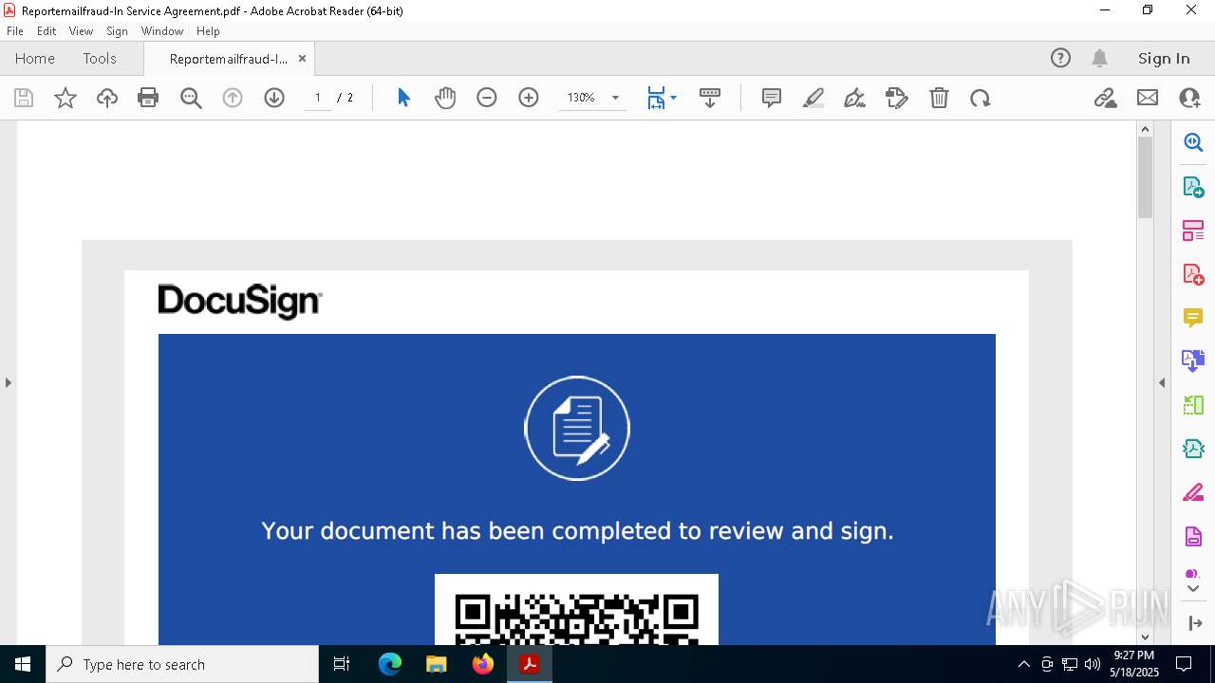Open the Comment tool in the right pane

[x=1193, y=318]
